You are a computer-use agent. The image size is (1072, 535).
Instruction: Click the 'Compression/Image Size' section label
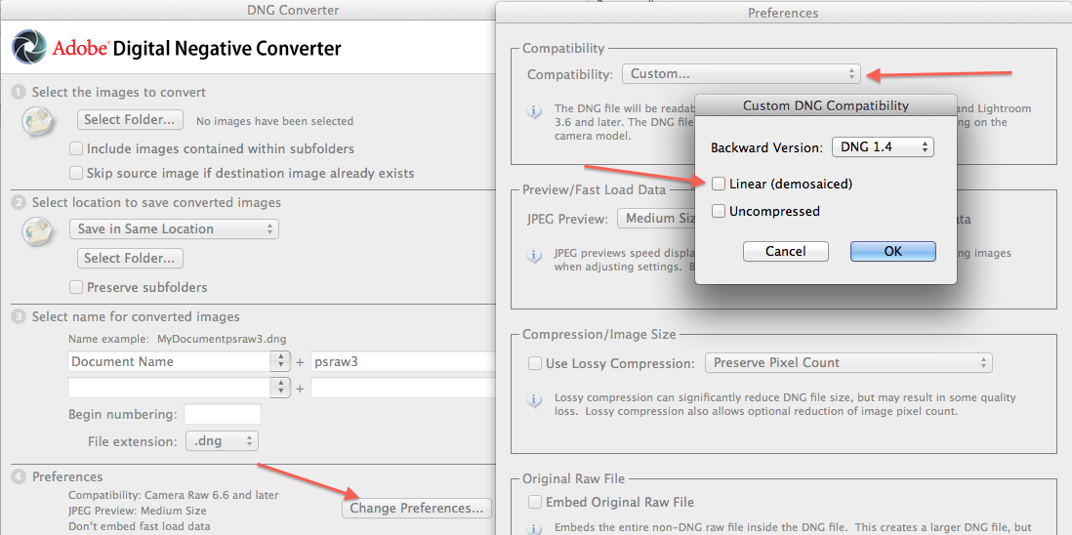point(598,335)
